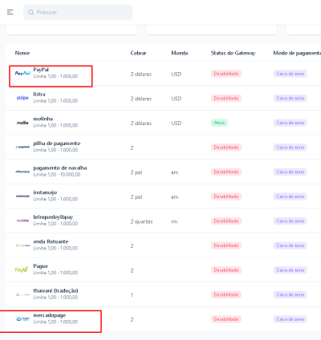Sort by the Cobrar column header
The height and width of the screenshot is (340, 321).
click(138, 53)
